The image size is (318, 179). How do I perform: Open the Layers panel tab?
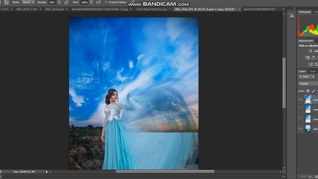point(302,72)
